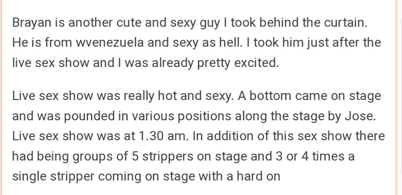Image resolution: width=402 pixels, height=195 pixels.
Task: Click the word "another" in first line
Action: tap(90, 23)
